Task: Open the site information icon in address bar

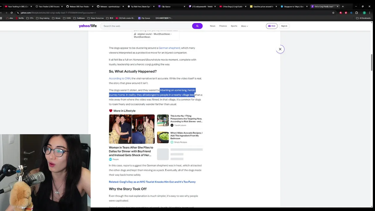Action: click(x=18, y=13)
